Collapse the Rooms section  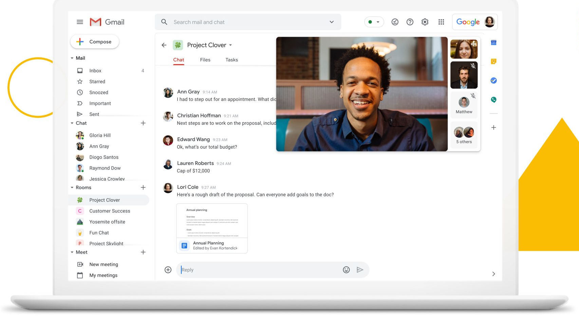click(72, 187)
